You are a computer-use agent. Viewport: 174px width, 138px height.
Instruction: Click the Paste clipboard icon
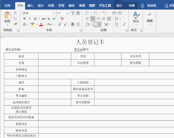pos(8,15)
